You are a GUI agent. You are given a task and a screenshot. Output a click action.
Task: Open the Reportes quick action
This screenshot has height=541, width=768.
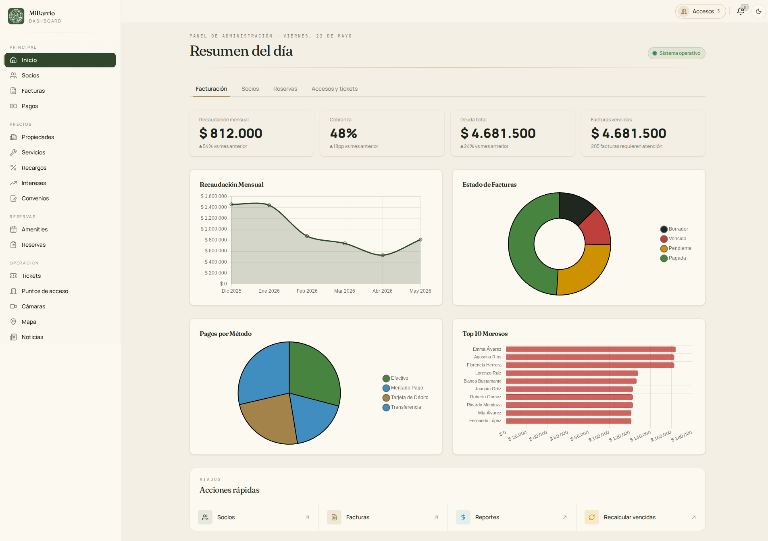[512, 517]
